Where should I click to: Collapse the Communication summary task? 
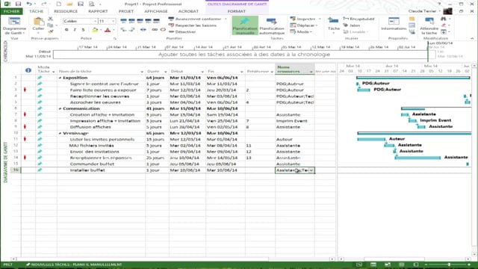(x=60, y=108)
